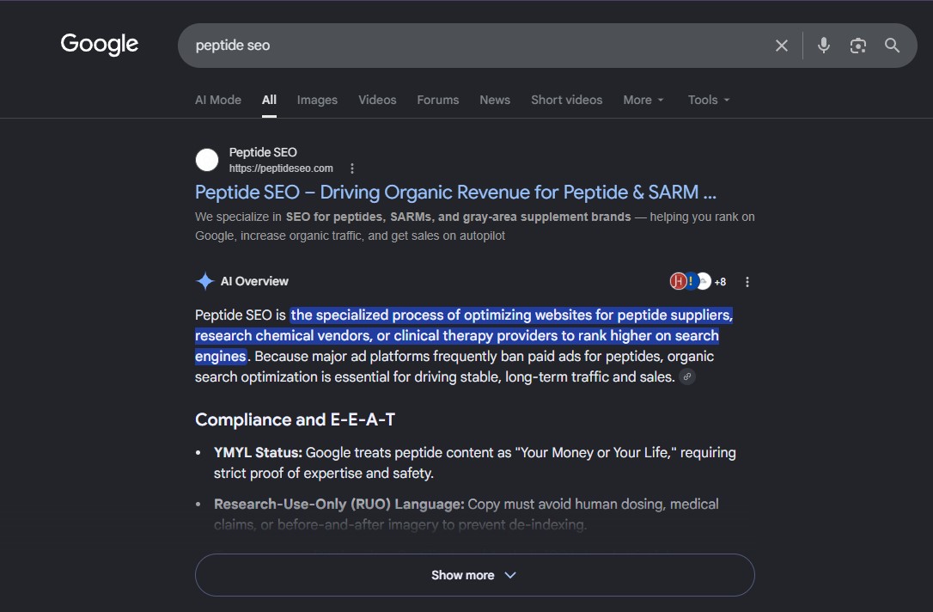Image resolution: width=933 pixels, height=612 pixels.
Task: Click the citation link icon after paragraph
Action: tap(687, 376)
